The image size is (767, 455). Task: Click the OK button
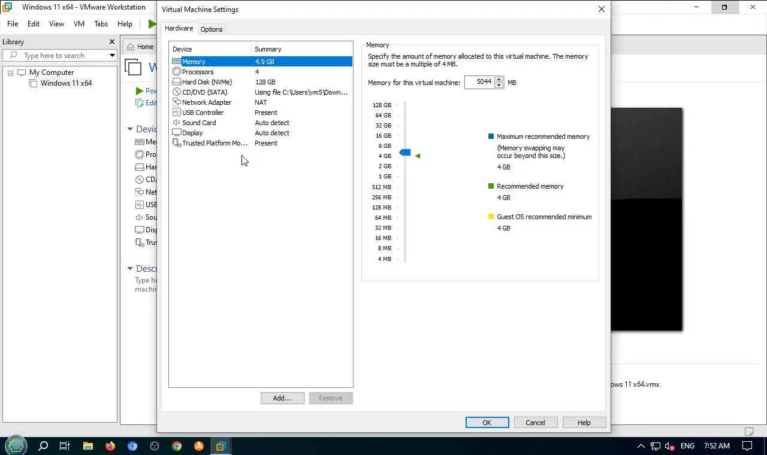(x=487, y=423)
